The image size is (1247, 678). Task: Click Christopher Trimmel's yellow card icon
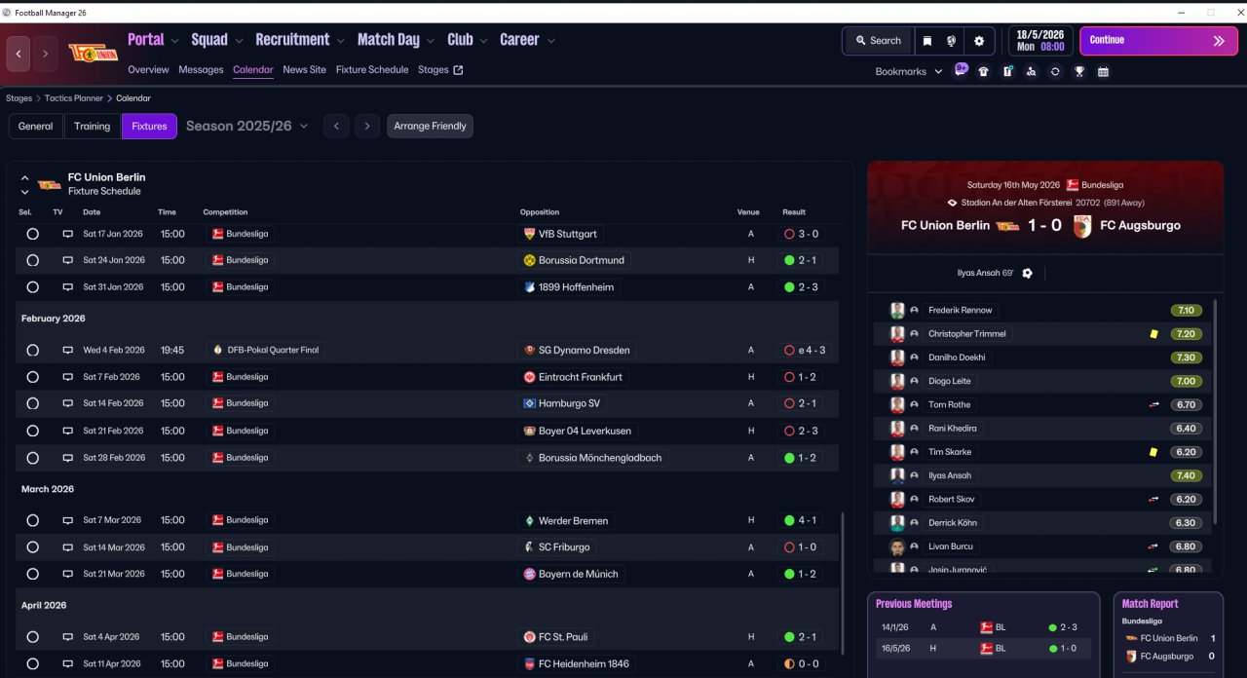point(1153,334)
